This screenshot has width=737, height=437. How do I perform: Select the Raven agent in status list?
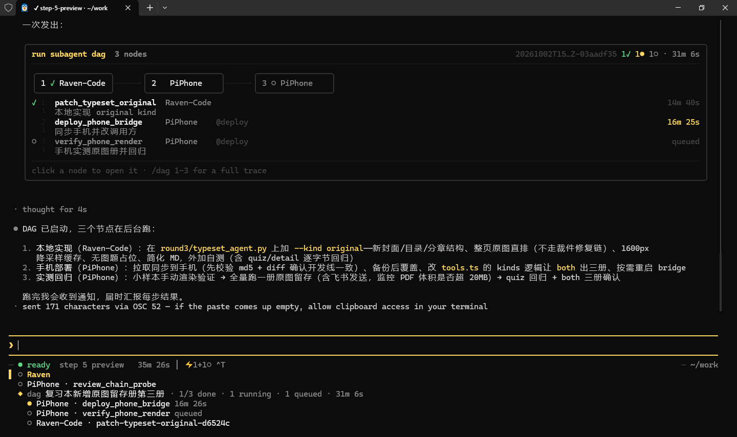38,375
